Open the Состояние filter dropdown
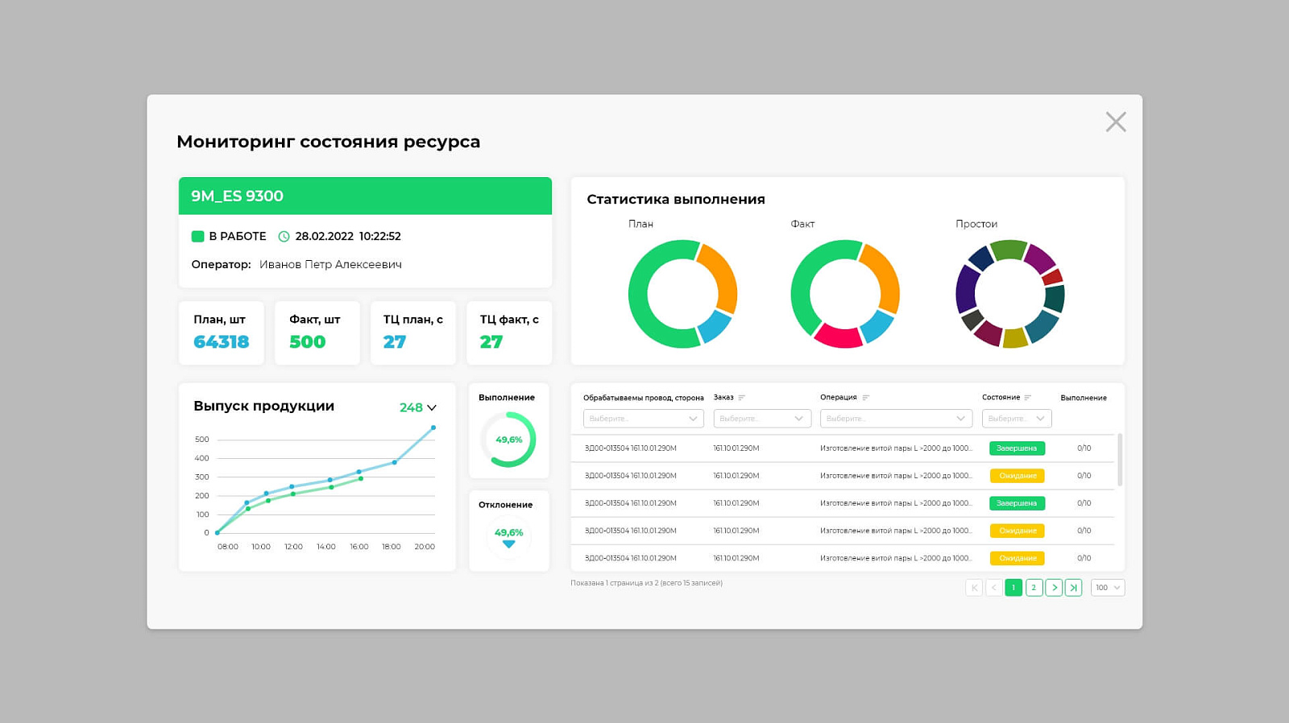The image size is (1289, 723). point(1017,419)
